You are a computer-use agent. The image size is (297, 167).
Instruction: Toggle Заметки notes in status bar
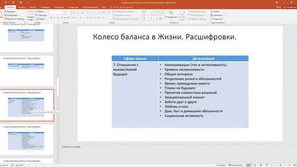[221, 165]
